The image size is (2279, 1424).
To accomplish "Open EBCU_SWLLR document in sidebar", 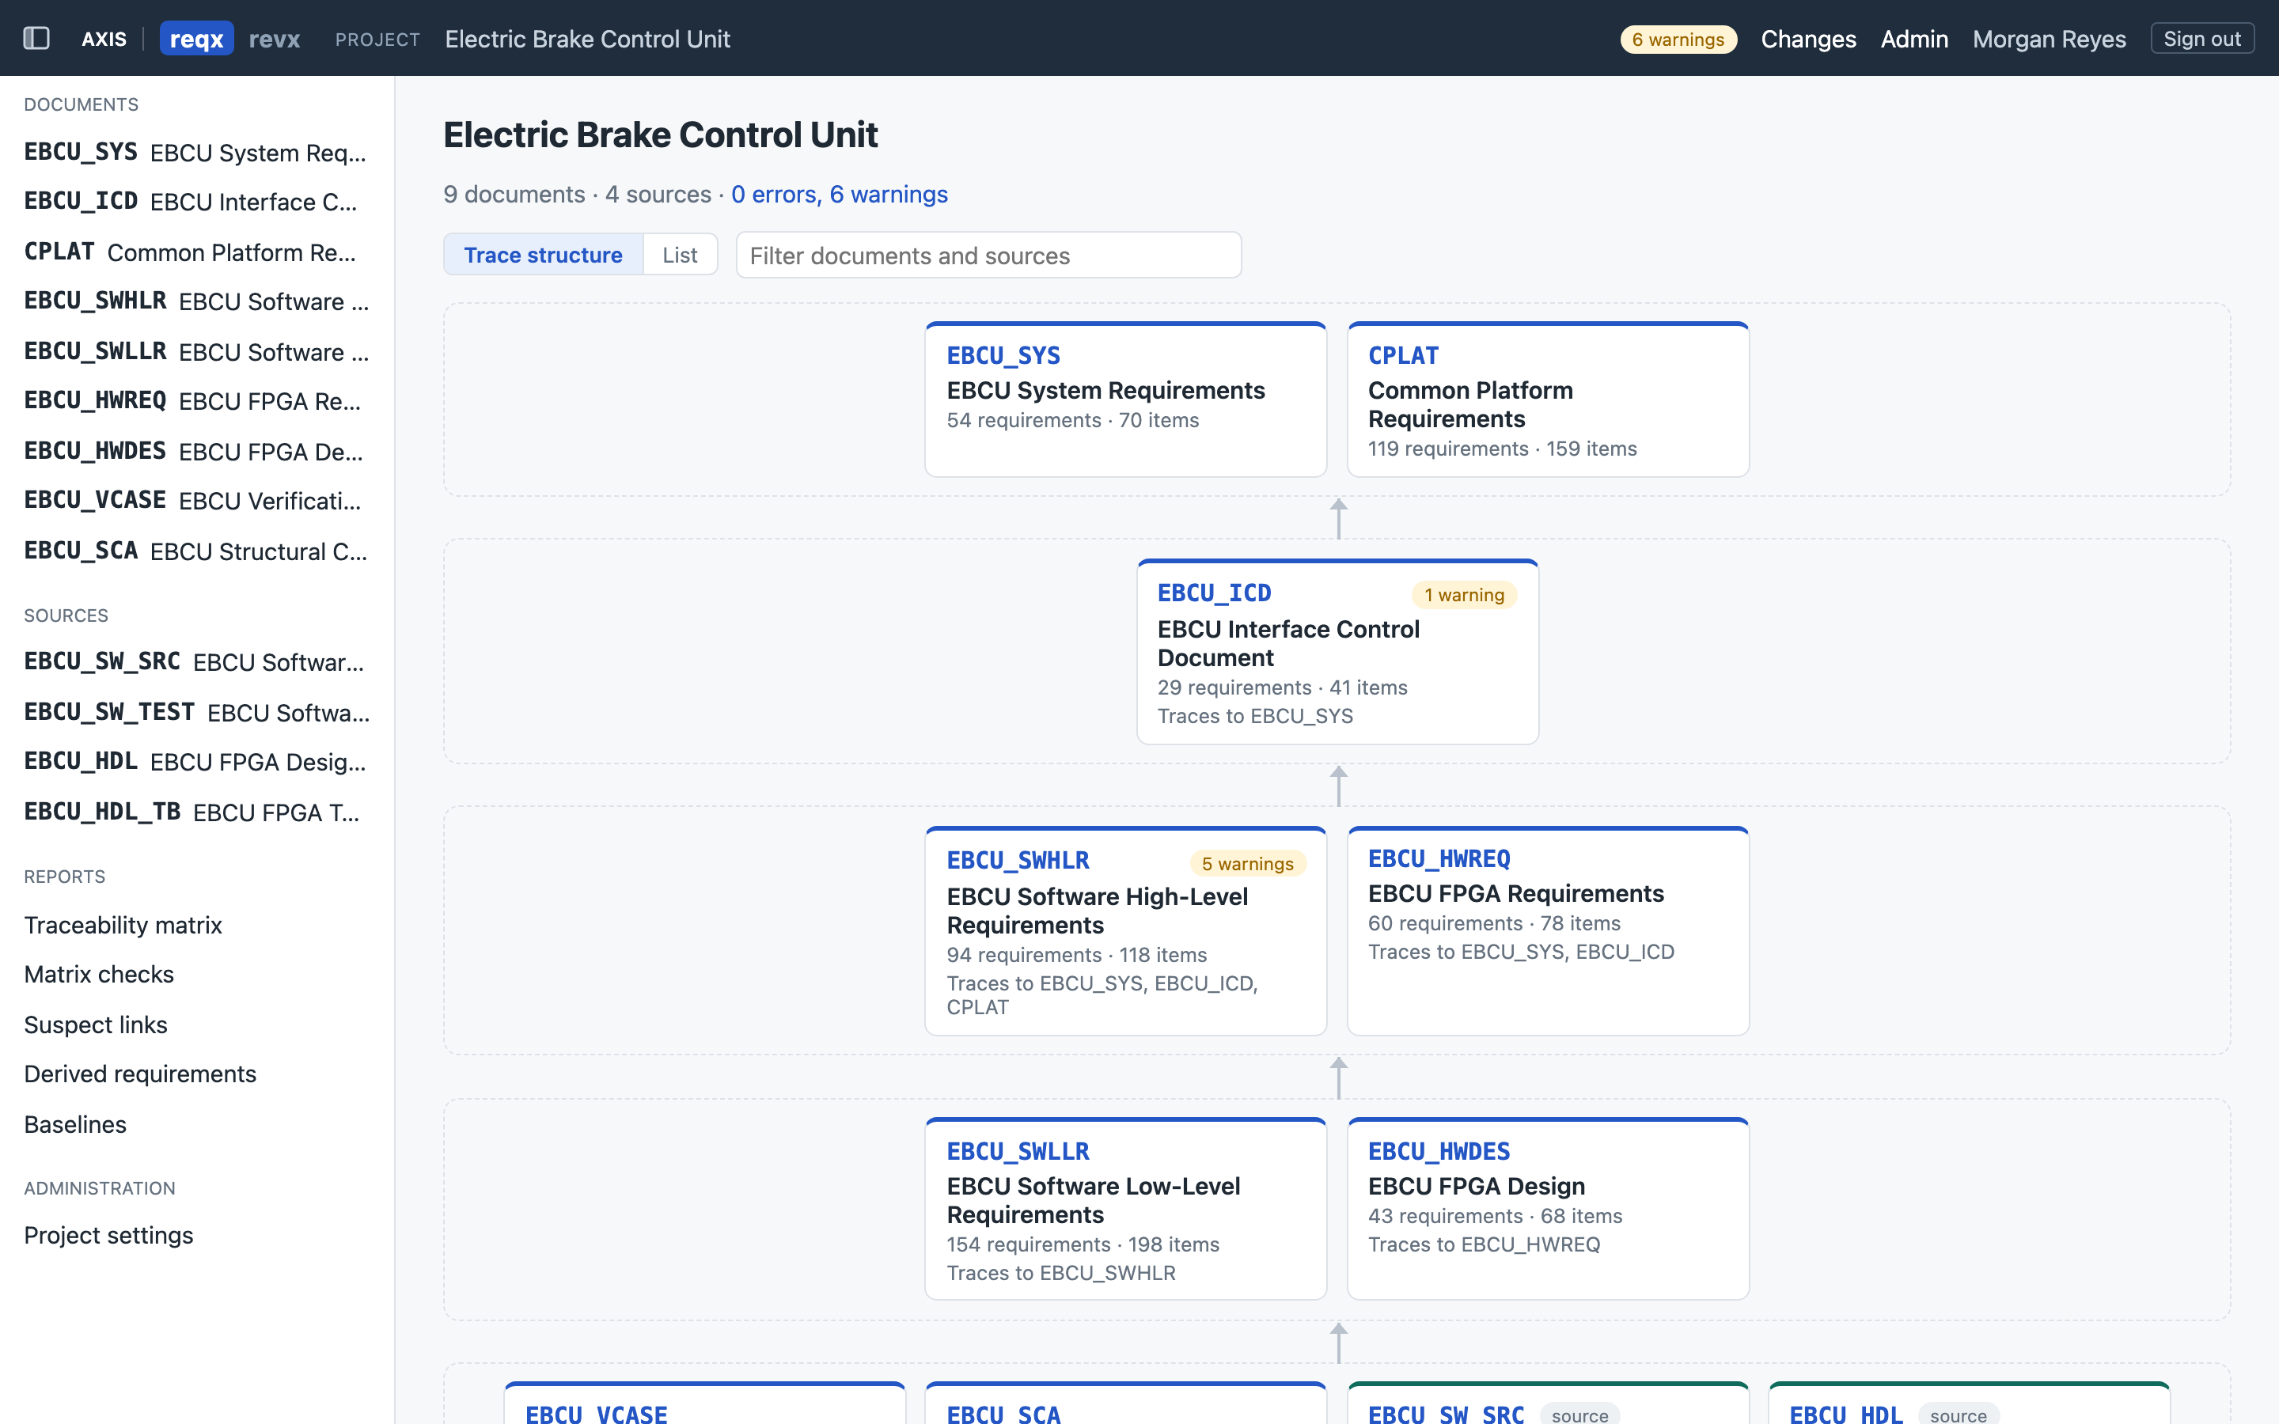I will tap(196, 351).
